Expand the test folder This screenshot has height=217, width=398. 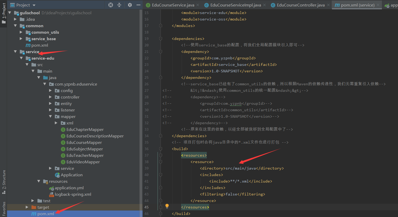coord(33,201)
